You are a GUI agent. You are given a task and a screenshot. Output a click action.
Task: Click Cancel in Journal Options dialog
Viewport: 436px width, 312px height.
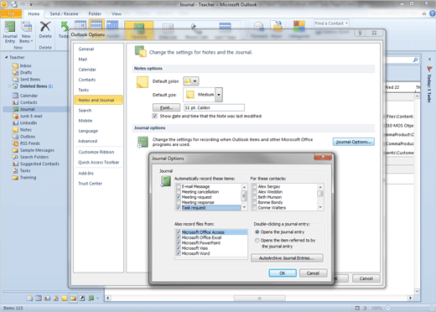coord(313,273)
